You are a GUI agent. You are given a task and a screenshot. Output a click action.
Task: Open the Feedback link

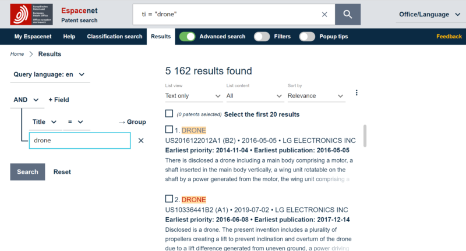click(449, 37)
